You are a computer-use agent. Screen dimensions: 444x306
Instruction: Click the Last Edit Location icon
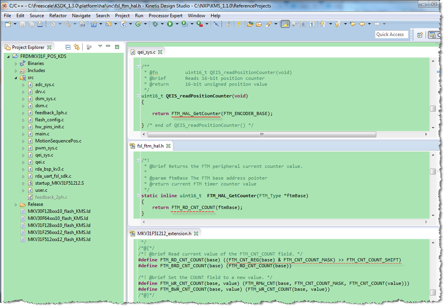(353, 24)
